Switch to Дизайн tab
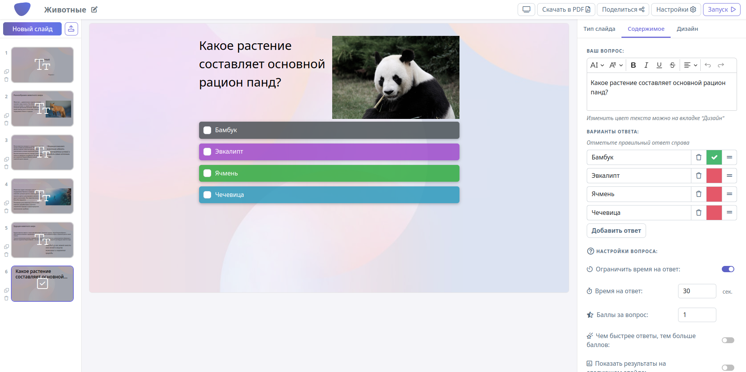746x372 pixels. [687, 29]
